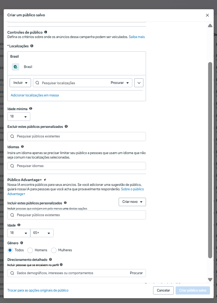Open Adicionar localizações em massa link
Viewport: 217px width, 303px height.
pyautogui.click(x=35, y=95)
